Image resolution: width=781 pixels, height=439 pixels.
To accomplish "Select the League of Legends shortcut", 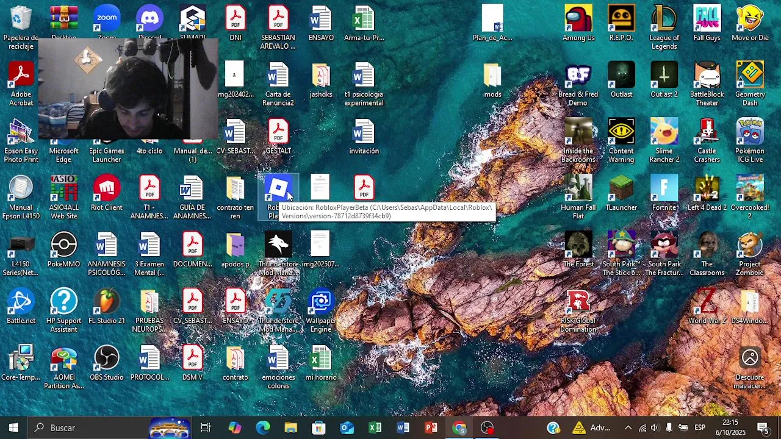I will click(664, 27).
